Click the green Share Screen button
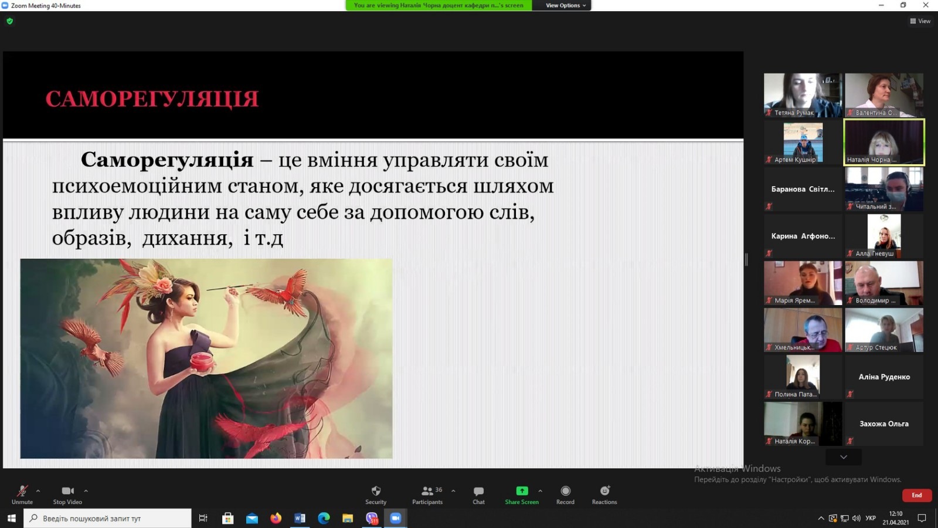 (x=522, y=495)
